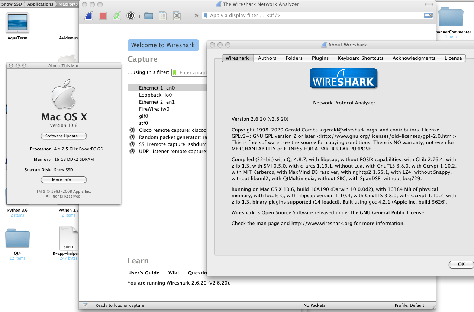
Task: Click "Version 2.6.20 (v2.6.20)" in the About dialog
Action: tap(260, 119)
